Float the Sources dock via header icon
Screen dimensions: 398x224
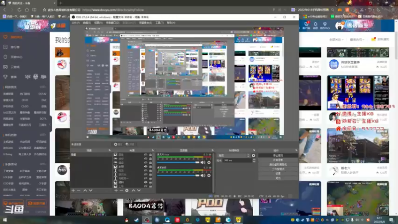(x=153, y=150)
